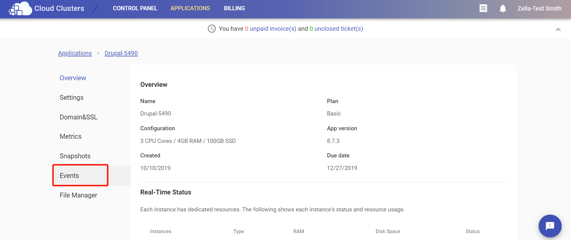Open the unpaid invoice(s) link
The height and width of the screenshot is (240, 571).
tap(273, 29)
